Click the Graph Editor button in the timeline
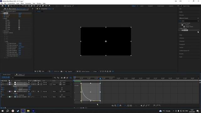201x113 pixels. click(x=71, y=78)
